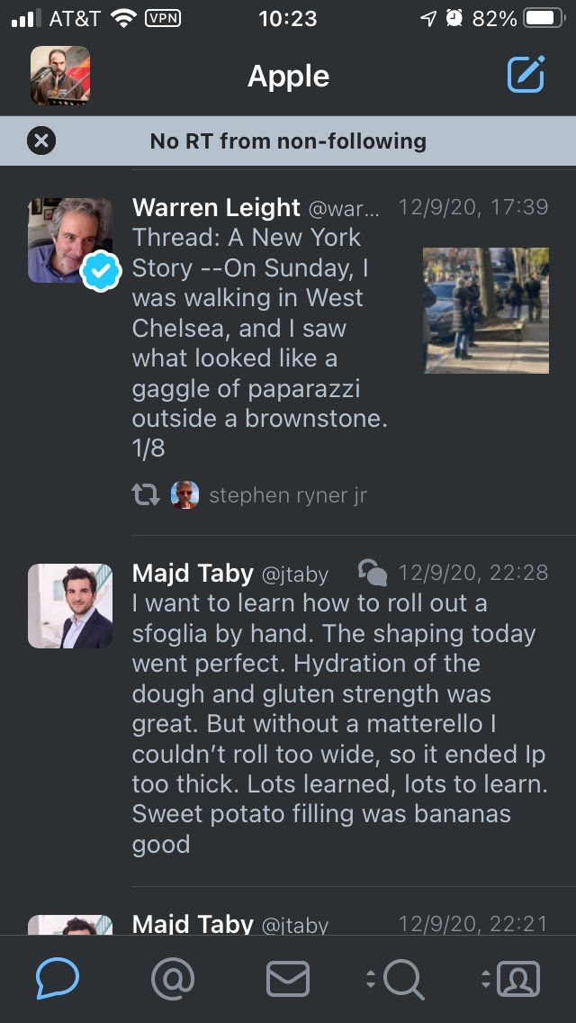Compose a new tweet
576x1023 pixels.
526,75
